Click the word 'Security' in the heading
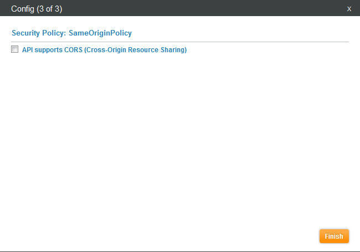Viewport: 360px width, 252px height. pos(26,33)
